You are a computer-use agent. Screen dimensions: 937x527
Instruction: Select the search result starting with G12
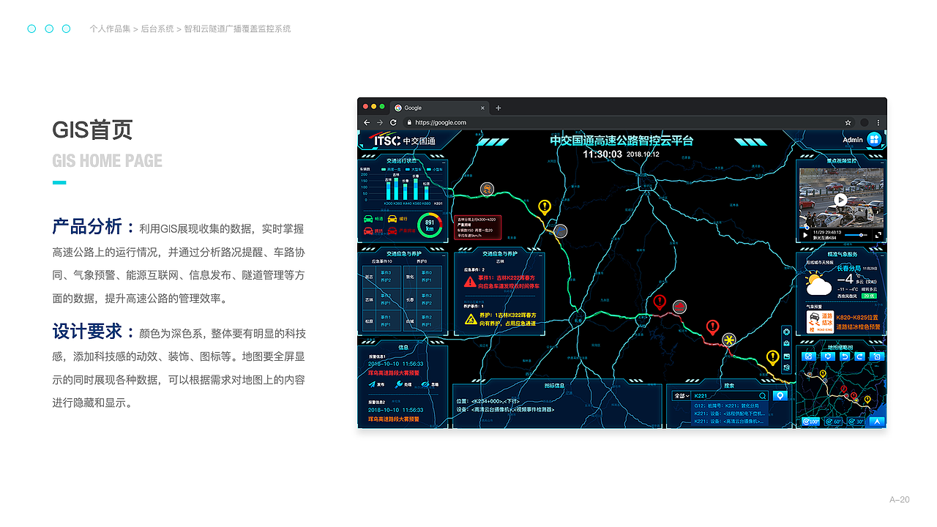click(x=728, y=406)
